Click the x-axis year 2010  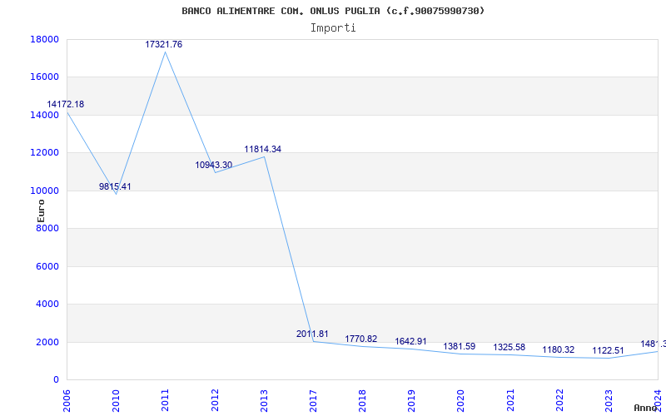[116, 400]
